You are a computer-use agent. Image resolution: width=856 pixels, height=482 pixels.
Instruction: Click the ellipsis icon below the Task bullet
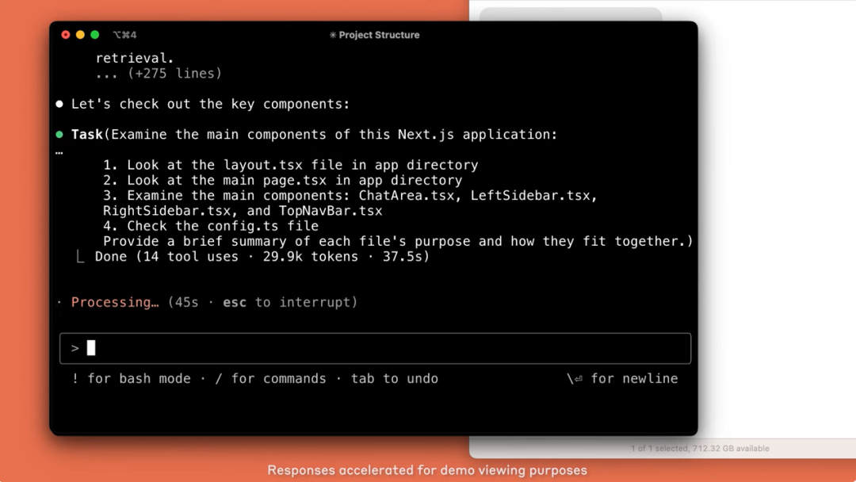click(x=59, y=151)
